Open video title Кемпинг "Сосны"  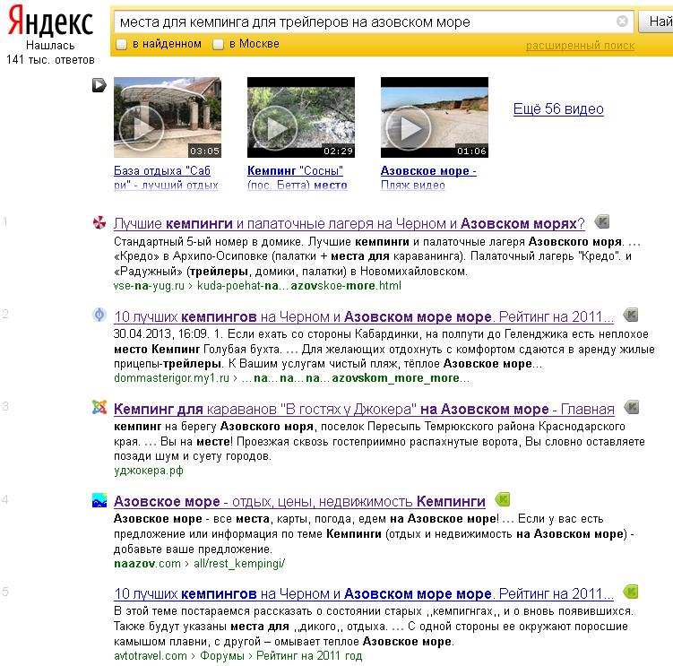click(x=297, y=177)
